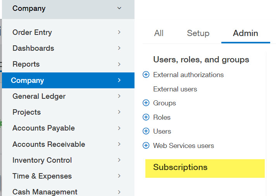The height and width of the screenshot is (196, 276).
Task: Click the plus icon next to Groups
Action: click(146, 103)
